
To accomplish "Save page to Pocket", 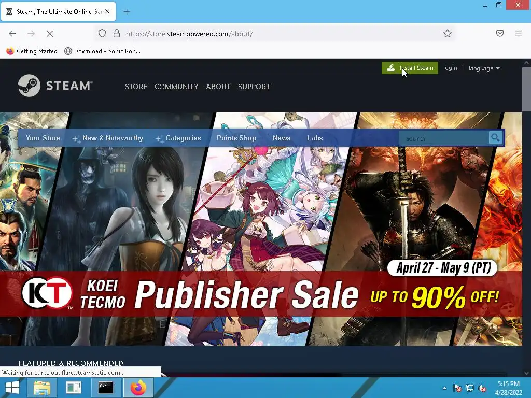I will point(500,33).
